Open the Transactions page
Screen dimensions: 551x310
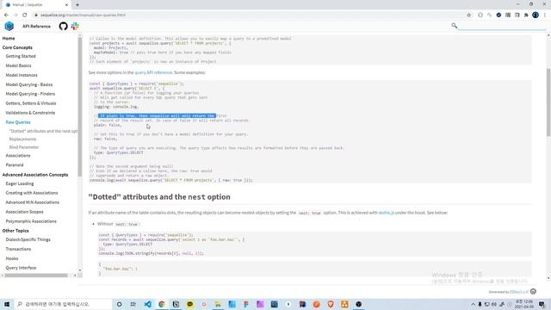18,249
